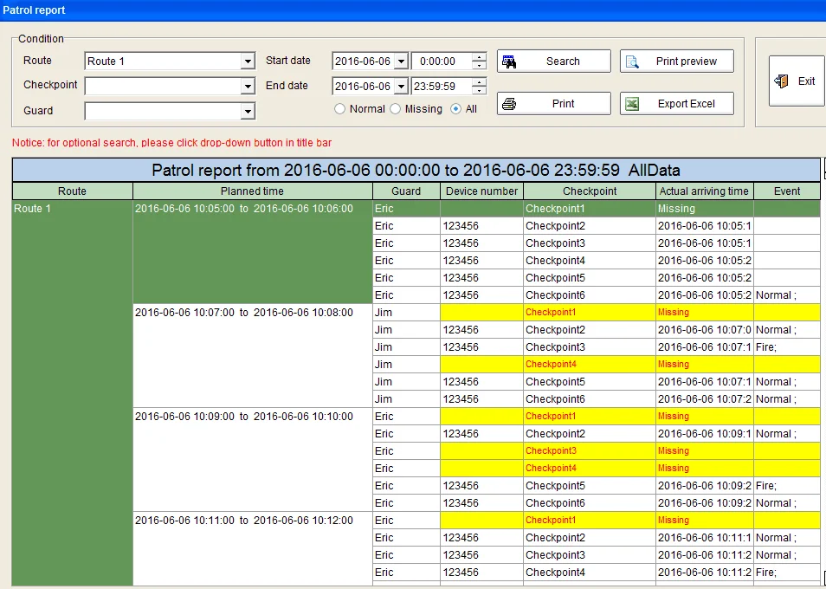Open the Start date calendar dropdown
This screenshot has width=826, height=589.
(400, 61)
